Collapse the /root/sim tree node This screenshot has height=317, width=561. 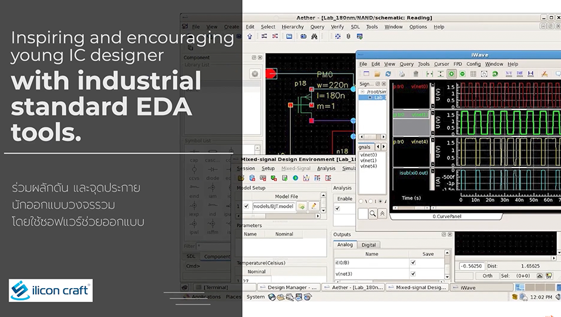362,92
